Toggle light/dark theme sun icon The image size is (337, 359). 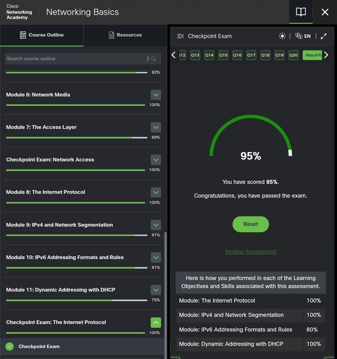point(282,36)
